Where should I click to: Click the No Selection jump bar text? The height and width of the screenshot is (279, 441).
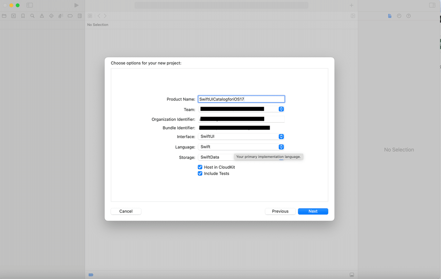(x=98, y=25)
